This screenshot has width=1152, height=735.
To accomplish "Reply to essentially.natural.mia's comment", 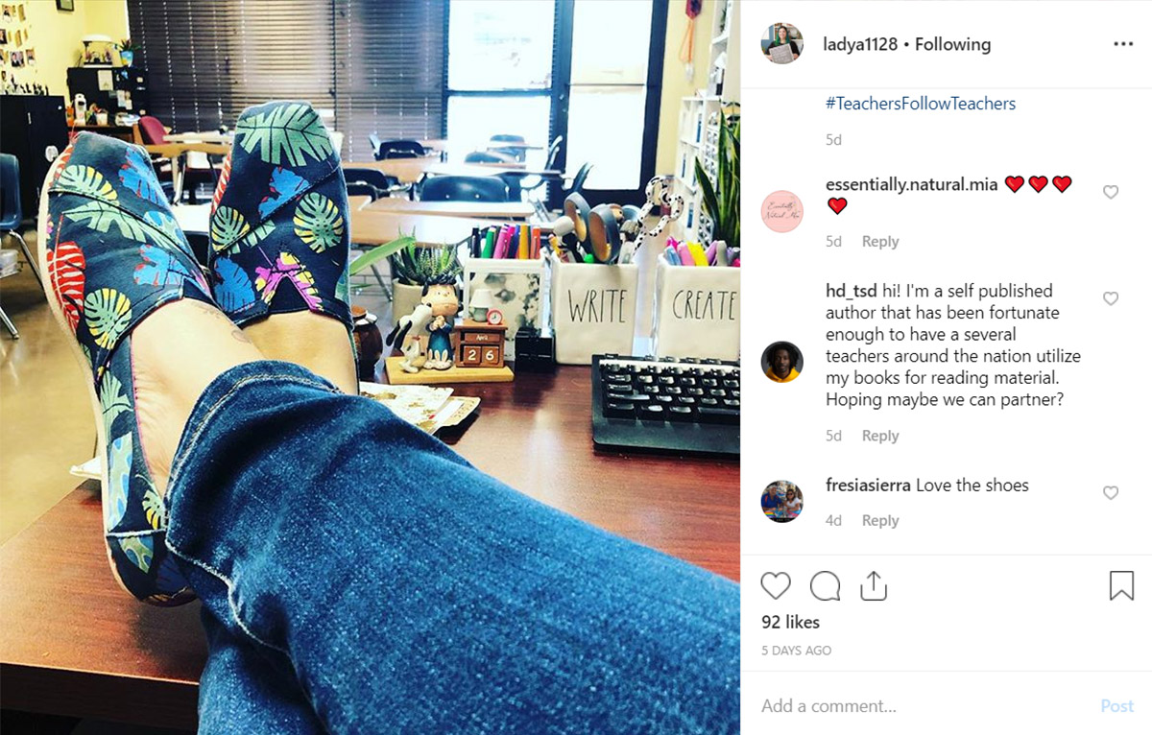I will tap(880, 242).
